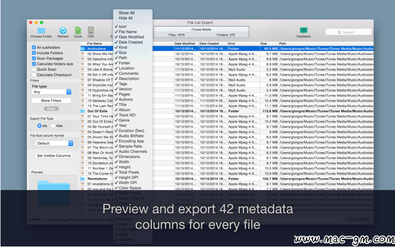Export list with the CSV icon

[x=91, y=30]
